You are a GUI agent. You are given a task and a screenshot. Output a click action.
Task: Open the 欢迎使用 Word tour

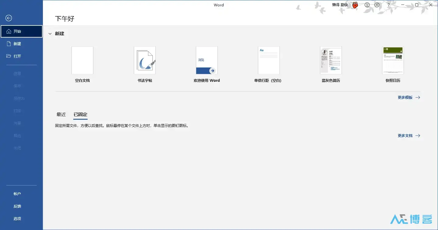(x=207, y=60)
